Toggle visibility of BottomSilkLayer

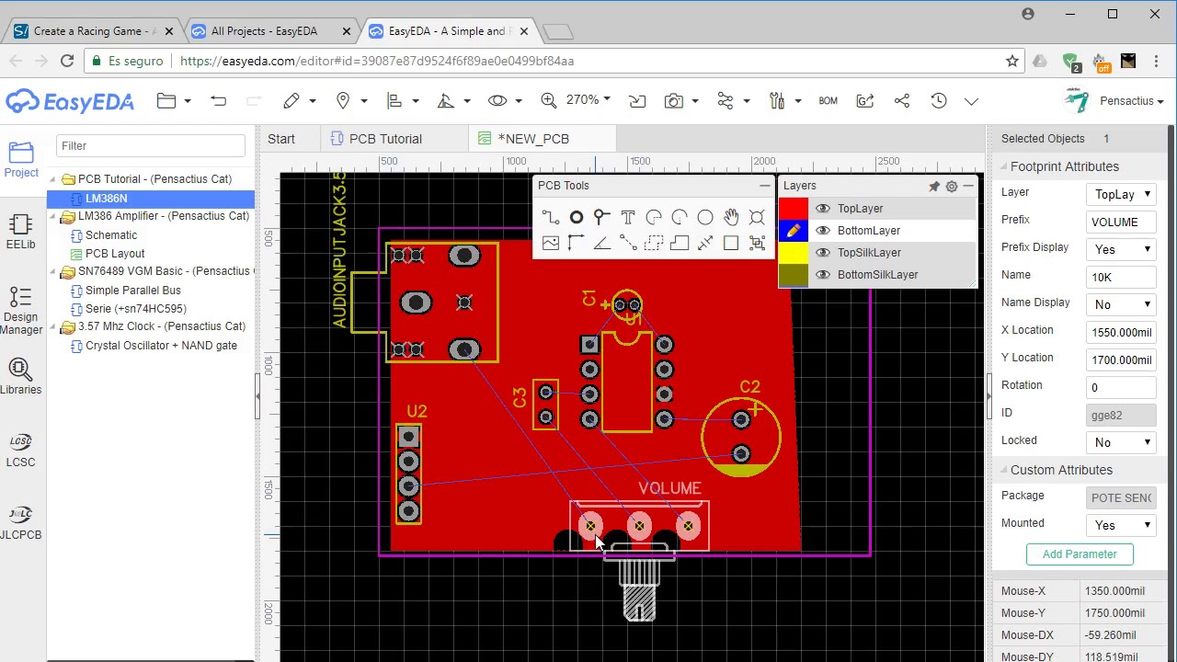point(822,275)
